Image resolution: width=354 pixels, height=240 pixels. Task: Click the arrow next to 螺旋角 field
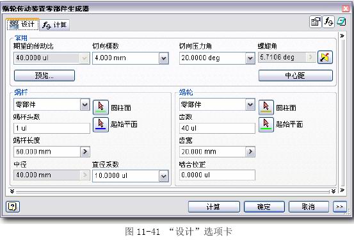pos(310,58)
